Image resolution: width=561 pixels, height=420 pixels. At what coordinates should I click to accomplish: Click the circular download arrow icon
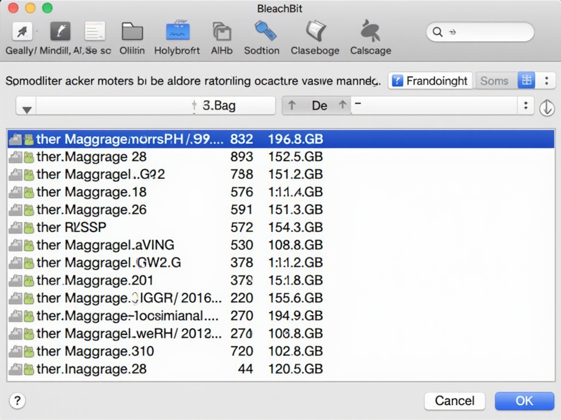(547, 108)
